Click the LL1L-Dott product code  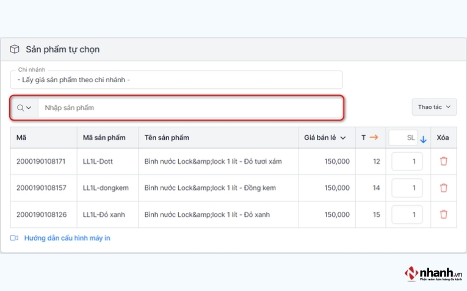[x=98, y=161]
